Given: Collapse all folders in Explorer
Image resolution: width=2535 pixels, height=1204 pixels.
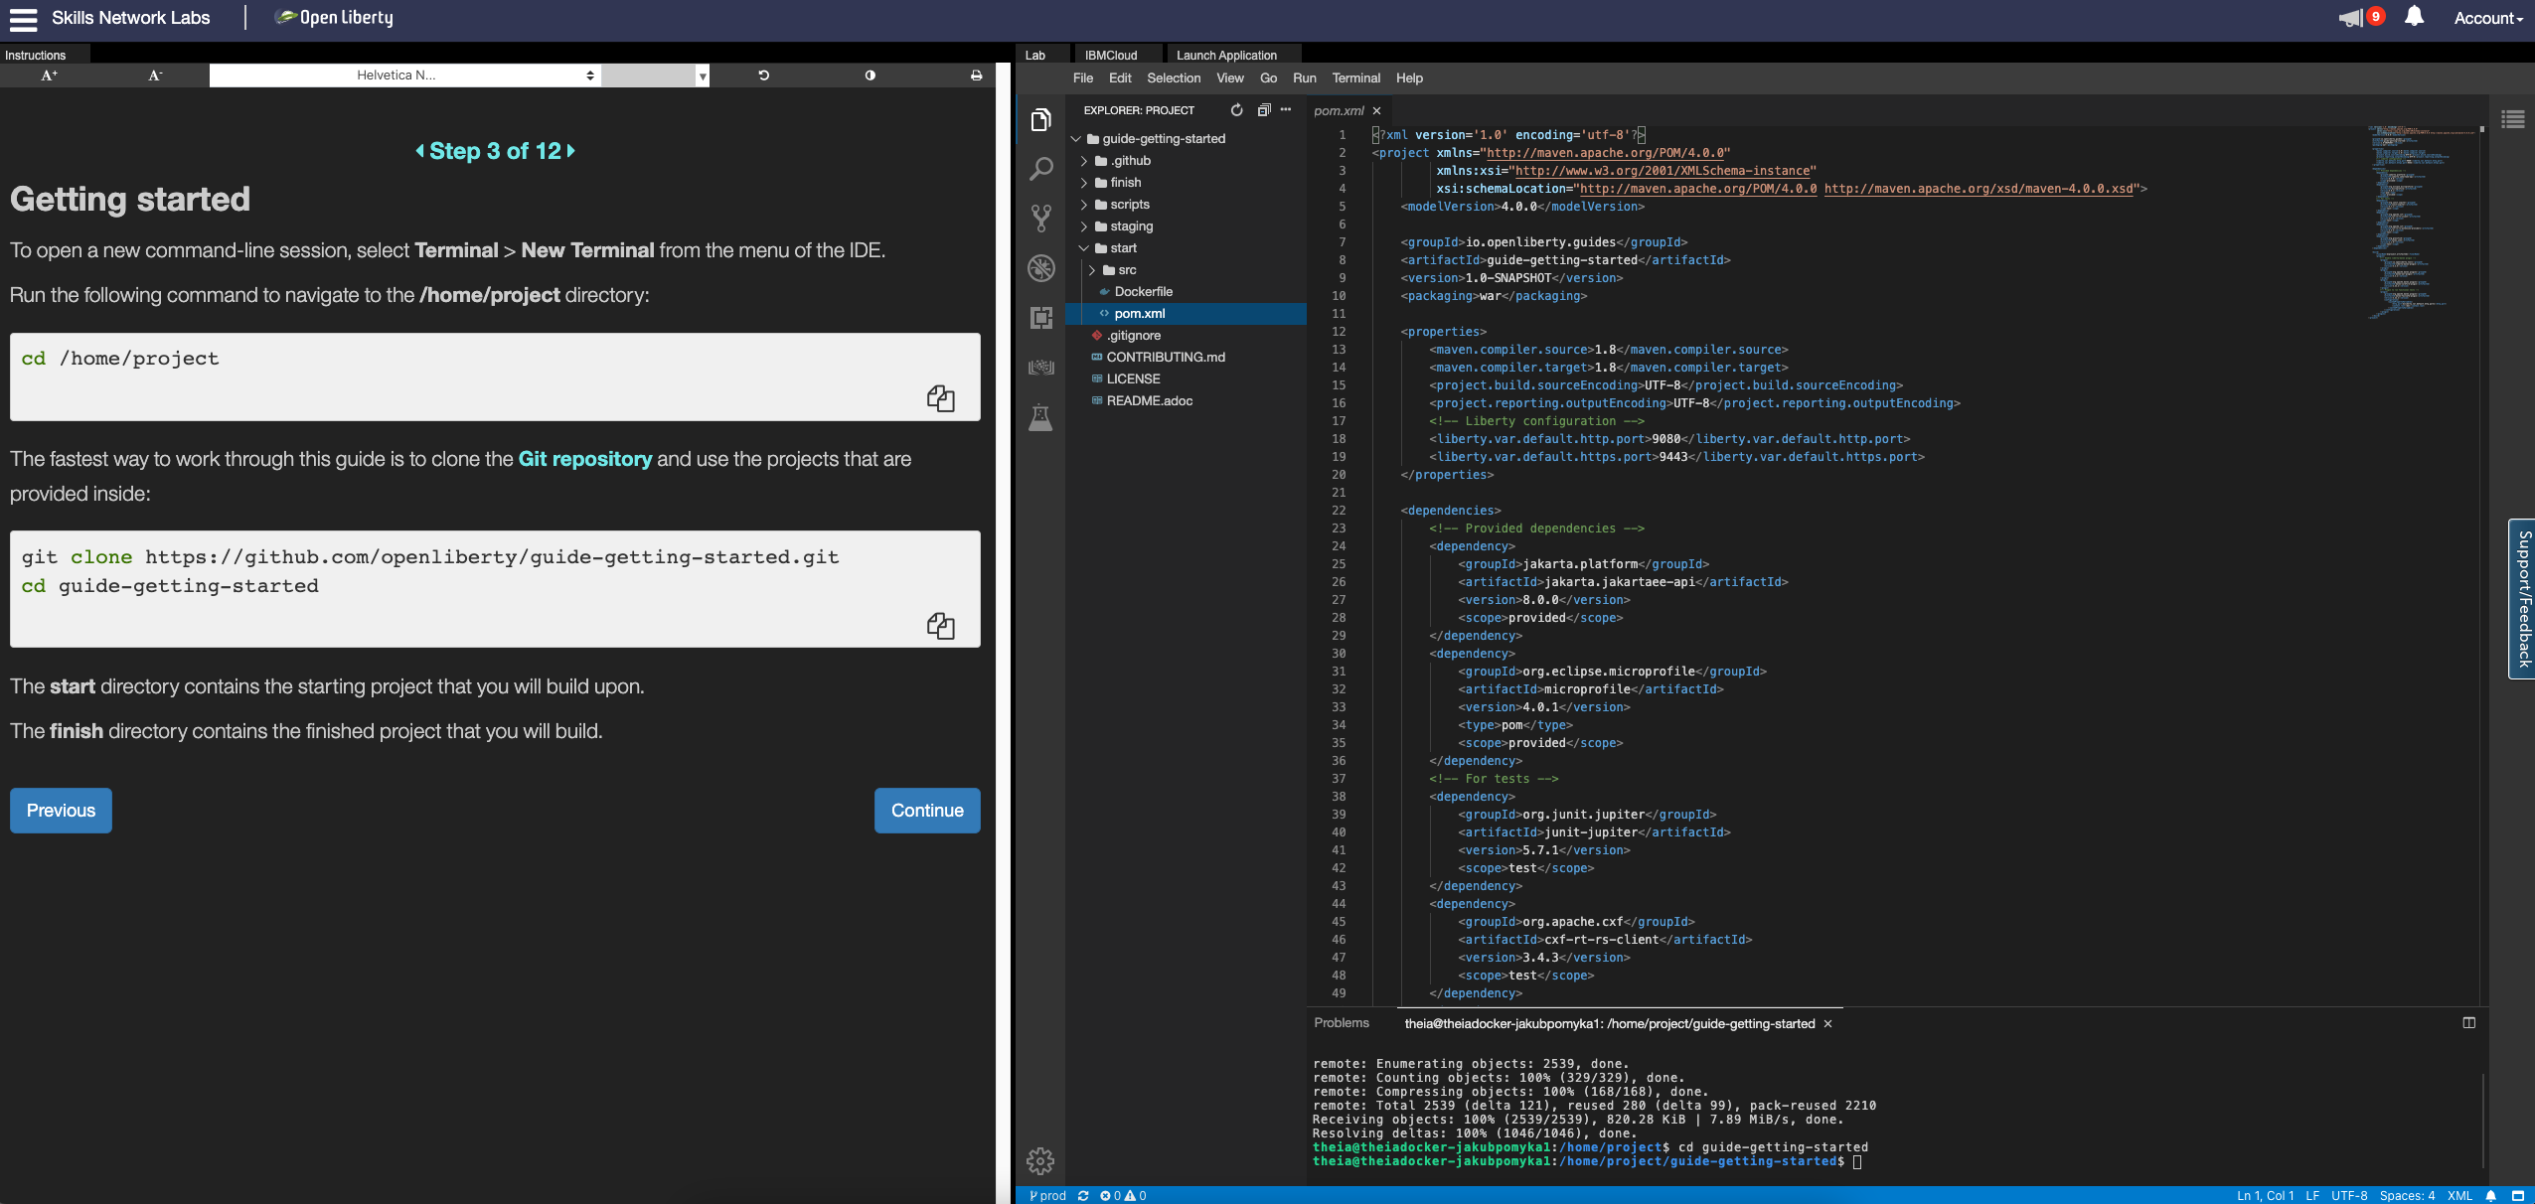Looking at the screenshot, I should click(x=1263, y=110).
